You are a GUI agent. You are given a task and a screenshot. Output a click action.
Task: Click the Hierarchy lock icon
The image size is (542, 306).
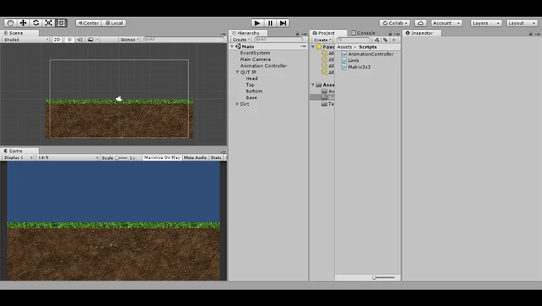tap(297, 33)
